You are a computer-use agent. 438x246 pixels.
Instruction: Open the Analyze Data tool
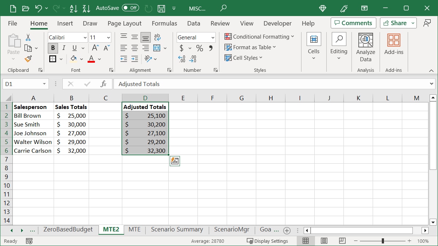pyautogui.click(x=365, y=47)
